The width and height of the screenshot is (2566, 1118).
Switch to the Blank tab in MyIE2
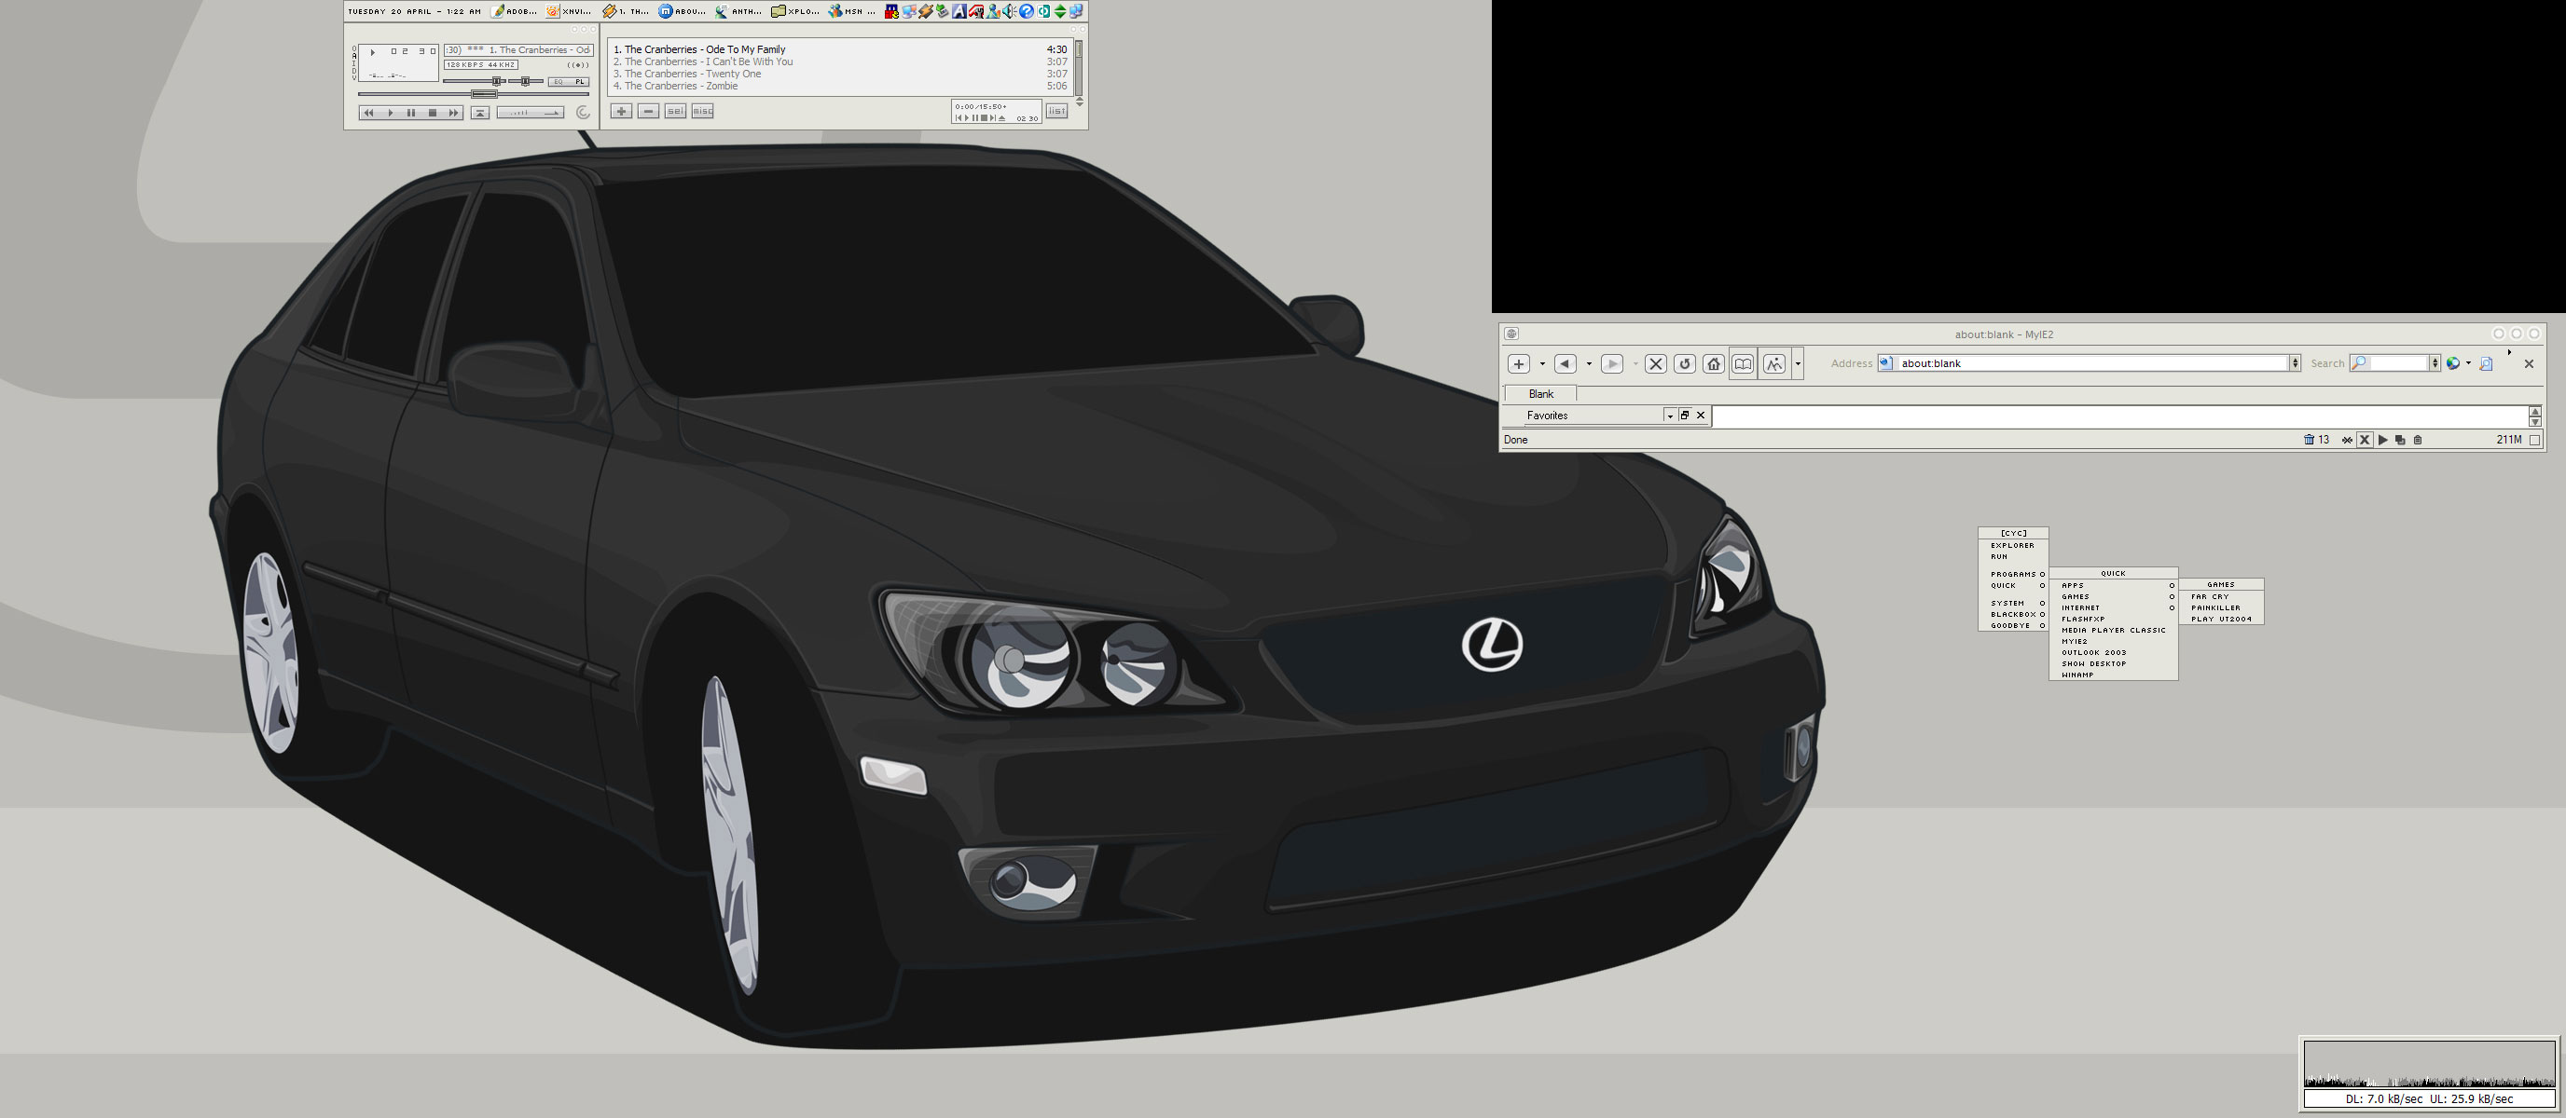click(x=1541, y=394)
